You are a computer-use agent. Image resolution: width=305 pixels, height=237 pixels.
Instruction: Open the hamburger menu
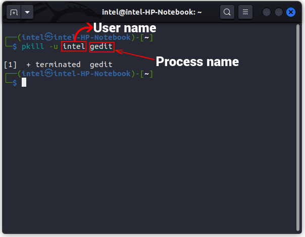tap(245, 12)
